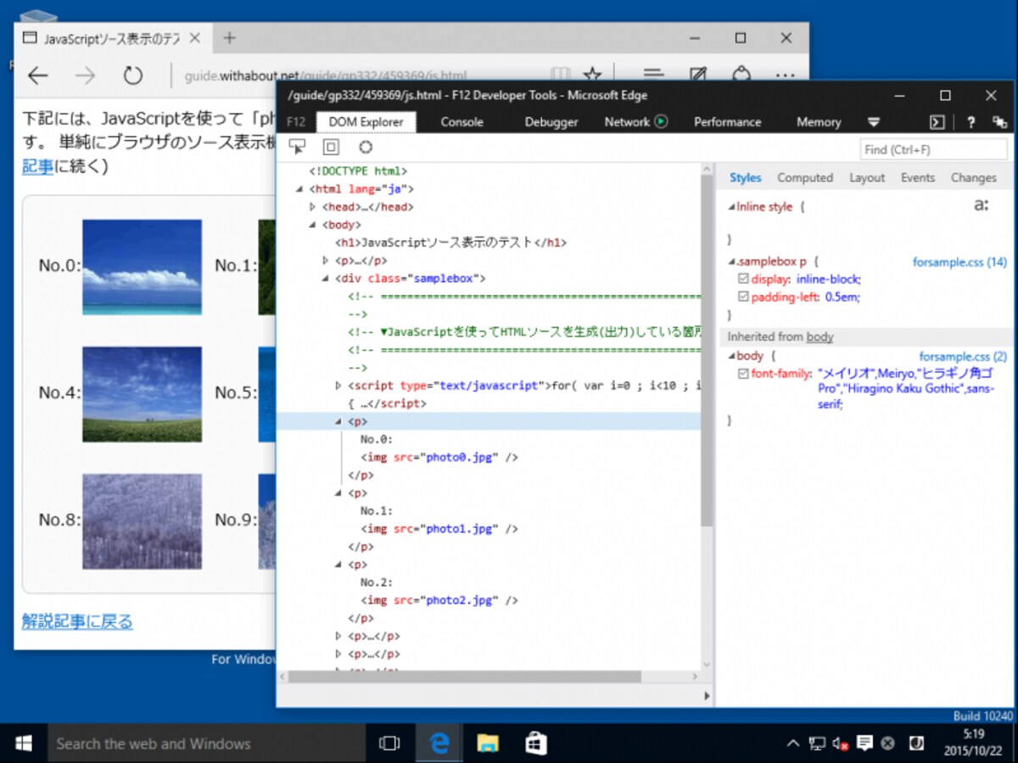
Task: Select the h1 JavaScript heading node
Action: (x=450, y=242)
